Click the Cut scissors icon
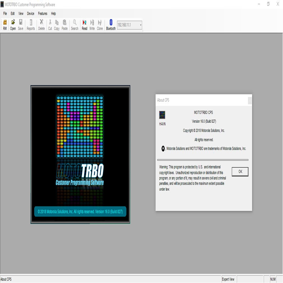This screenshot has height=283, width=283. click(x=50, y=25)
